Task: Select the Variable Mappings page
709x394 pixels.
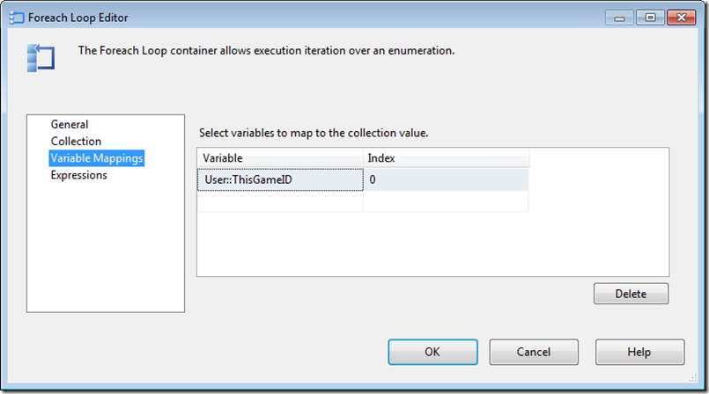Action: point(97,158)
